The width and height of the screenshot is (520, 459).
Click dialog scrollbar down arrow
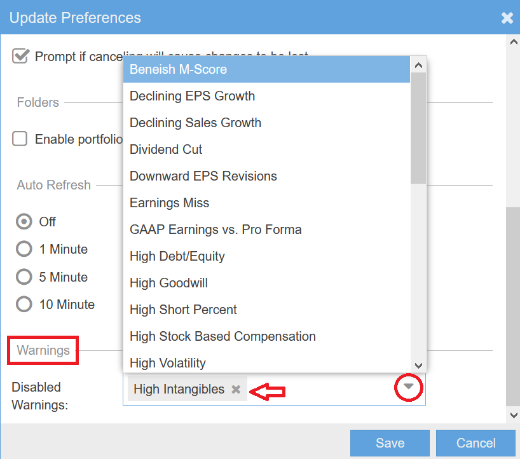point(514,415)
